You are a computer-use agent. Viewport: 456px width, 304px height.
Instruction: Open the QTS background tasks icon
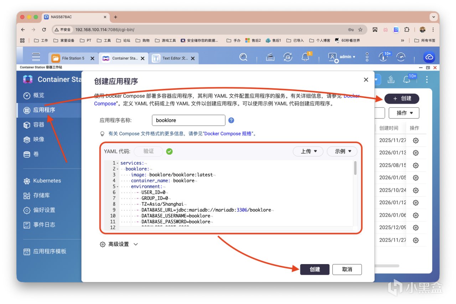271,57
